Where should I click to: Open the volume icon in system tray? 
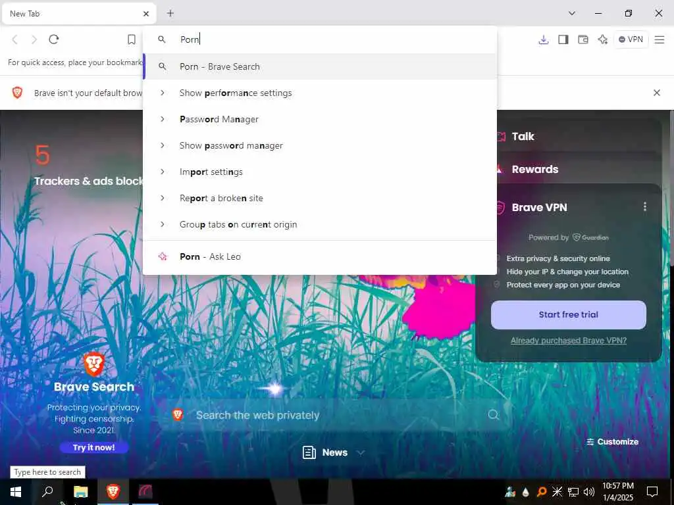pos(588,492)
